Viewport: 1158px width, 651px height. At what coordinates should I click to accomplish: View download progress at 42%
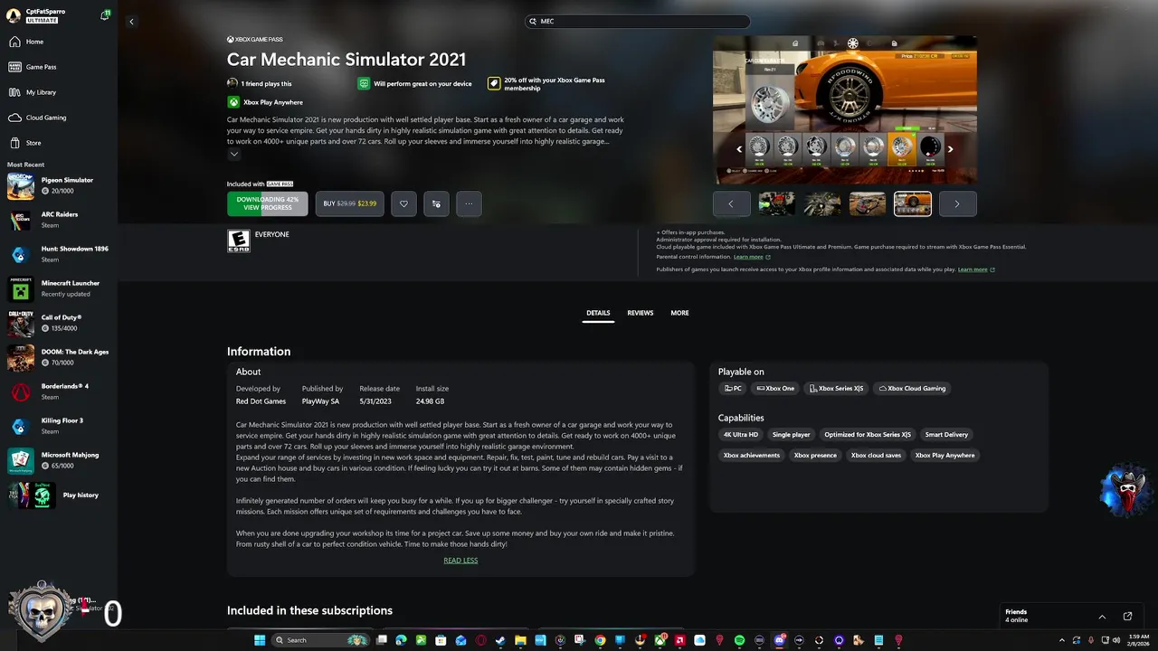(268, 203)
